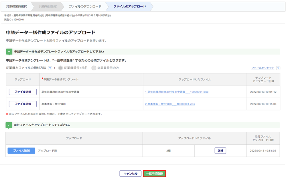The width and height of the screenshot is (286, 179).
Task: Submit with 一括申請登録 button
Action: point(154,174)
